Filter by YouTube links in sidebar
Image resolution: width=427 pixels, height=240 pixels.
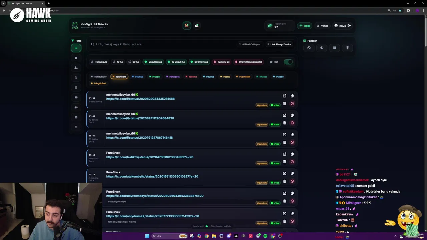[x=76, y=97]
